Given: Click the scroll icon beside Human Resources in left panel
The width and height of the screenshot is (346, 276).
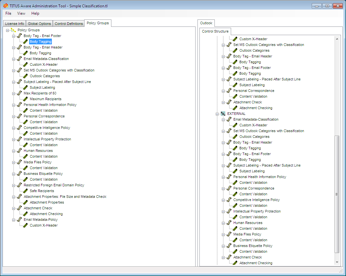Looking at the screenshot, I should coord(20,150).
